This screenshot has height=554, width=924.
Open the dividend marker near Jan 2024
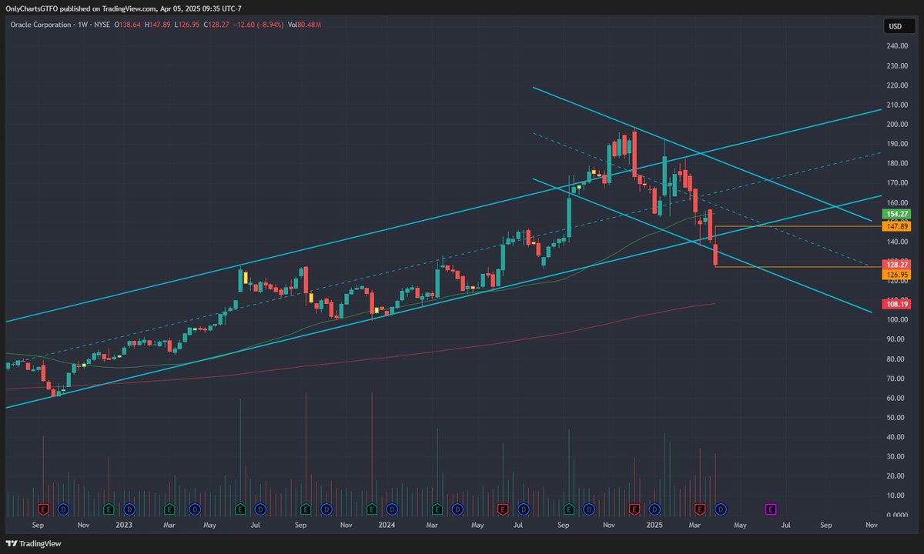392,509
